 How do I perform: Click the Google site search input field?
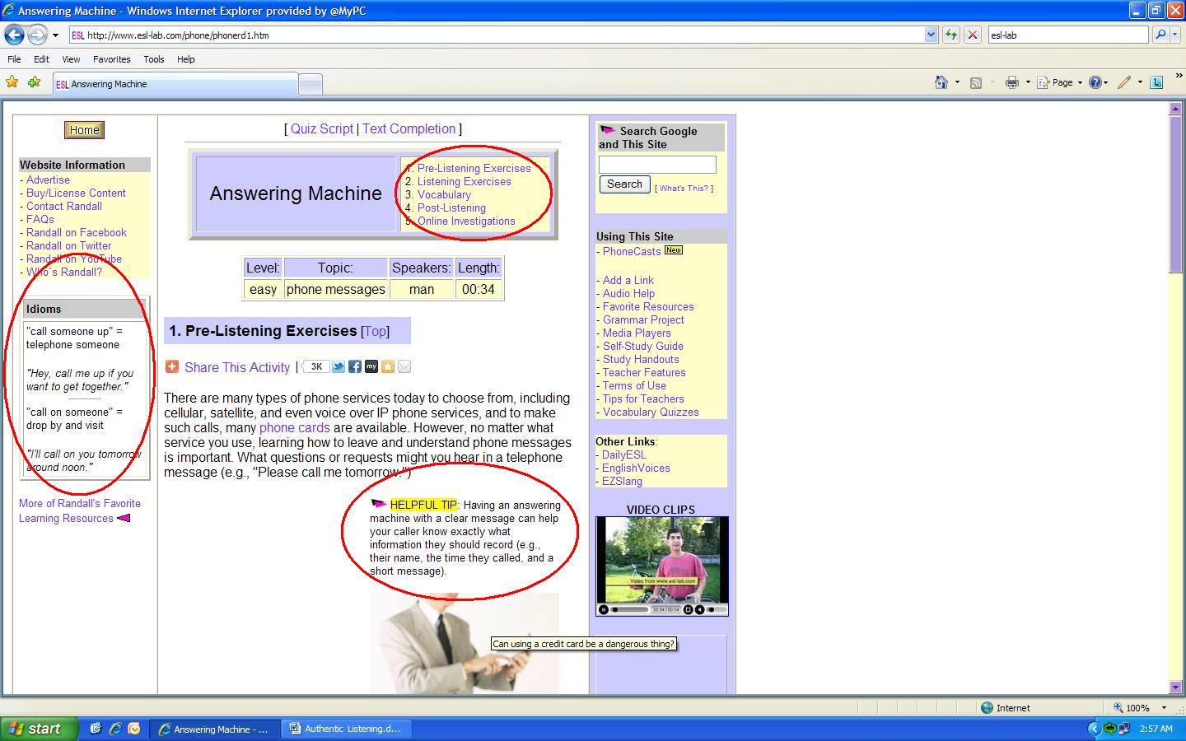click(657, 165)
